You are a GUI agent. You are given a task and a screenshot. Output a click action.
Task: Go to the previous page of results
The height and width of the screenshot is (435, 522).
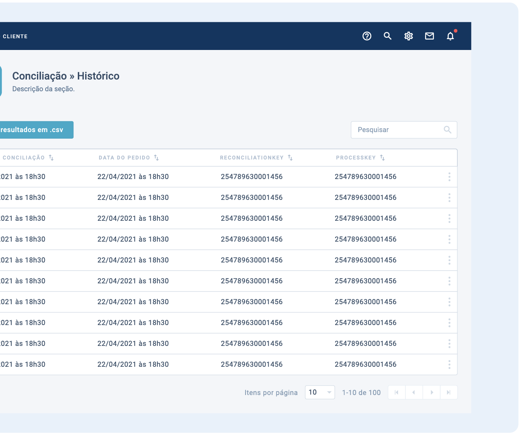click(x=414, y=392)
